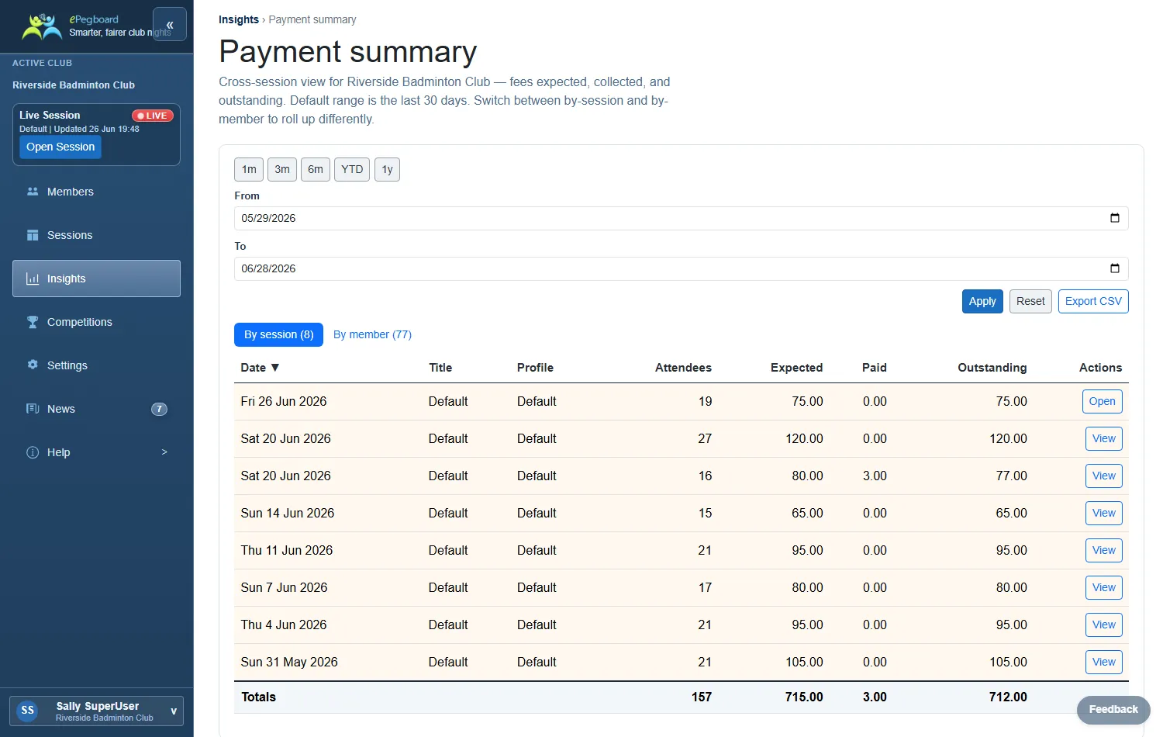Click the 3.00 paid cell
Viewport: 1163px width, 737px height.
[x=875, y=476]
